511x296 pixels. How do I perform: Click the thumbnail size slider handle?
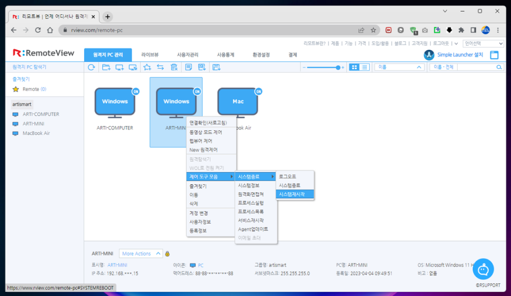pos(338,68)
